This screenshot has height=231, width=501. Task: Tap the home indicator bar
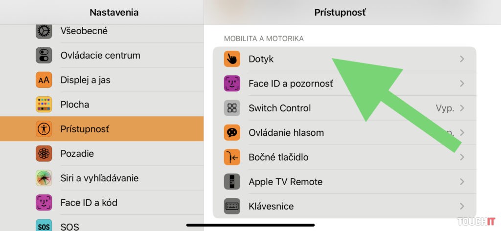250,225
